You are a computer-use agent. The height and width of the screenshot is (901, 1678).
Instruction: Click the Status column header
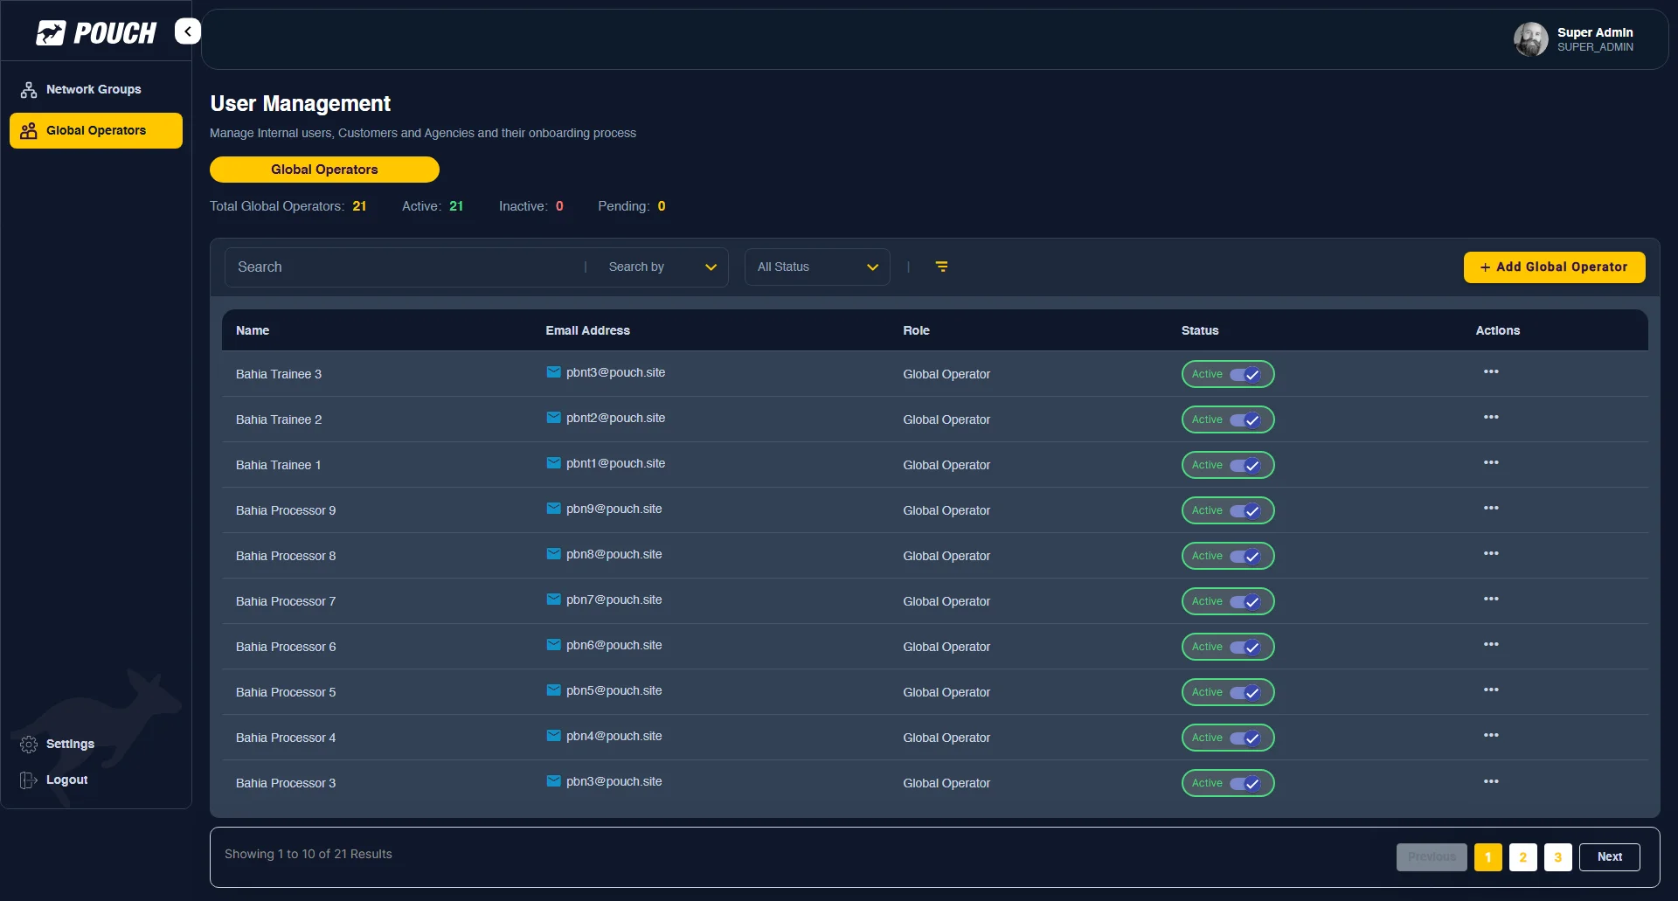tap(1200, 330)
